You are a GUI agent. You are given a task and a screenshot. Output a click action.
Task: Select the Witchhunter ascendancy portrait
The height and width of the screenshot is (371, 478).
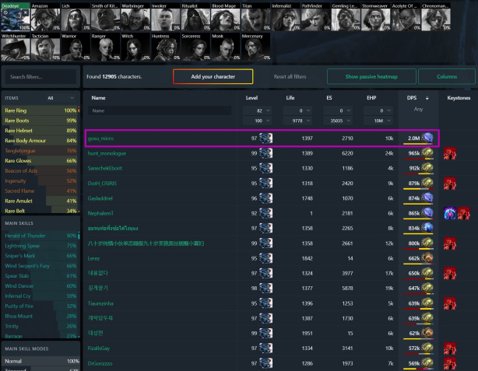click(x=16, y=47)
